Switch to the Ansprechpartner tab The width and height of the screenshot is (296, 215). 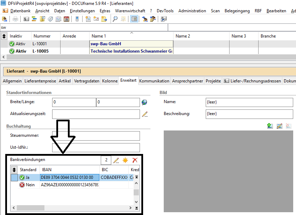point(188,81)
